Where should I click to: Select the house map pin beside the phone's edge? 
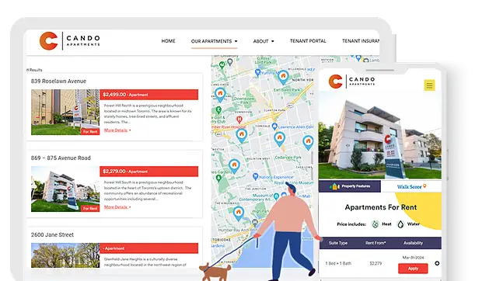pos(308,142)
